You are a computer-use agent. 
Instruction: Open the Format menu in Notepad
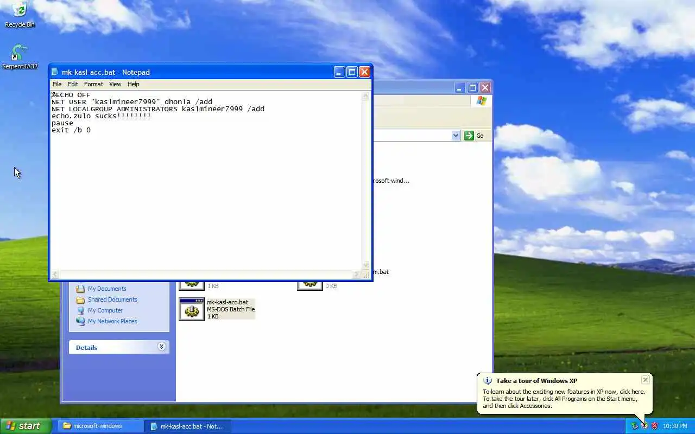93,84
